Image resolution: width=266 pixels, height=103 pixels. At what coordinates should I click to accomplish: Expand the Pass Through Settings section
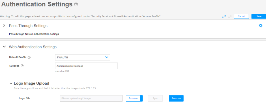[4, 26]
